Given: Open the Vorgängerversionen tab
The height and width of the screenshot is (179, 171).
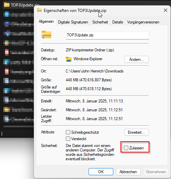Looking at the screenshot, I should [143, 22].
